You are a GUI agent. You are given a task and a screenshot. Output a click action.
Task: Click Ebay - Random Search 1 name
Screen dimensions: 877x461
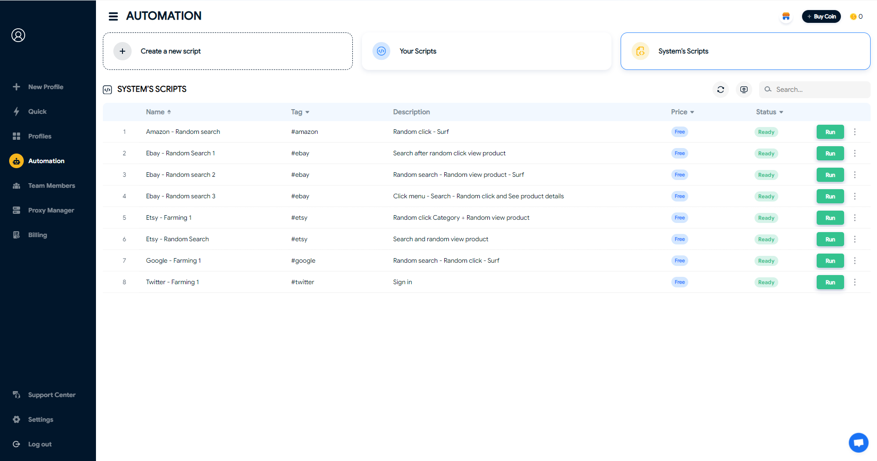point(181,153)
